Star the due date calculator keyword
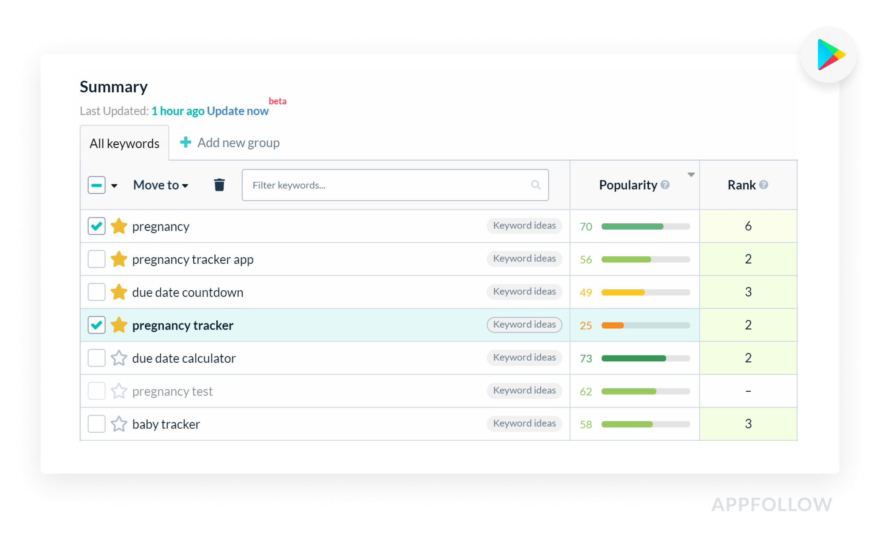Screen dimensions: 880x535 point(119,358)
